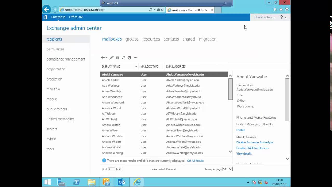This screenshot has width=332, height=187.
Task: Go to the next page of results
Action: (x=117, y=169)
